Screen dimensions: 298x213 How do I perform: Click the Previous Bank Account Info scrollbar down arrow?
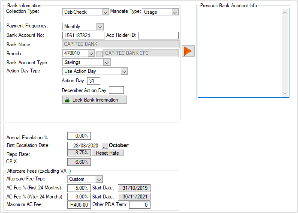(x=286, y=93)
